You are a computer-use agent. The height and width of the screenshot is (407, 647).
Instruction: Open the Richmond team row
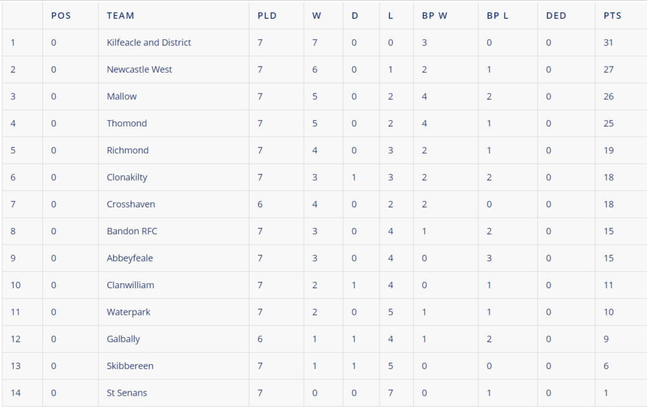tap(128, 150)
